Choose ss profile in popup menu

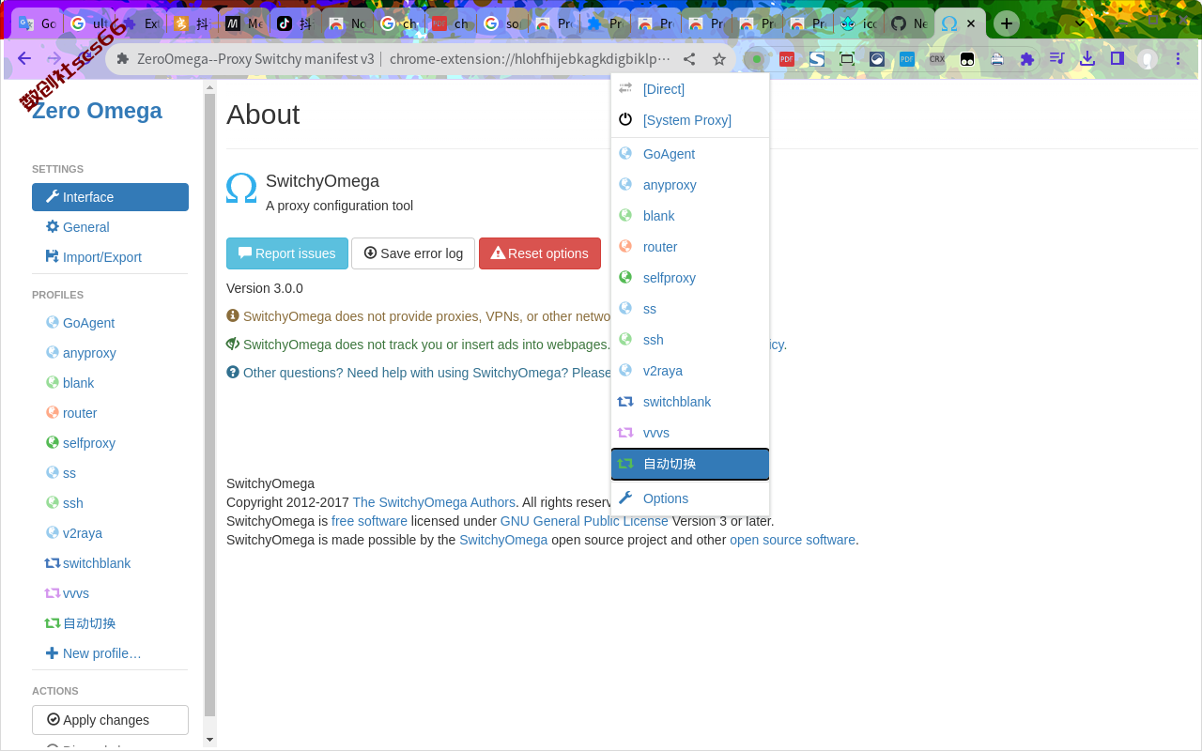click(690, 309)
